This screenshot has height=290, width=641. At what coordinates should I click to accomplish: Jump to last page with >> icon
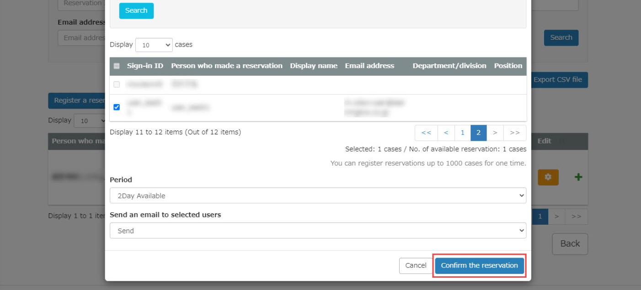[x=515, y=133]
